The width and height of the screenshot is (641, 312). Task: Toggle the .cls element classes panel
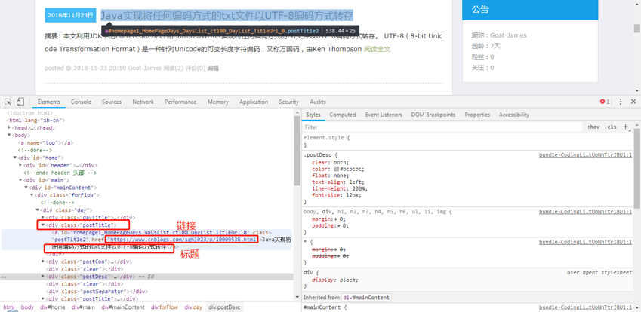[x=611, y=127]
